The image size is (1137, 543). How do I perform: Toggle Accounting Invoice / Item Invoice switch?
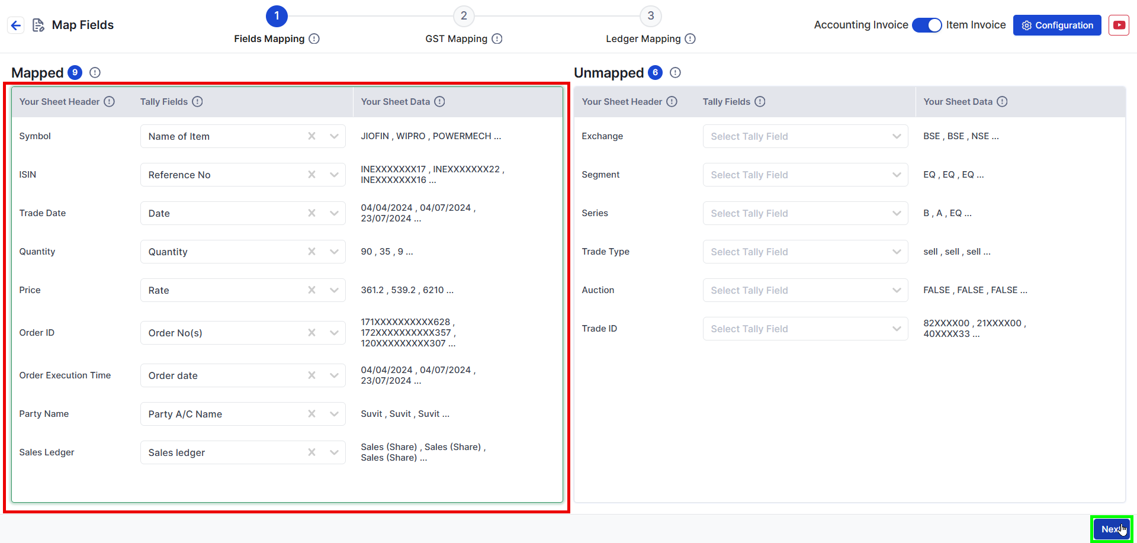(927, 25)
